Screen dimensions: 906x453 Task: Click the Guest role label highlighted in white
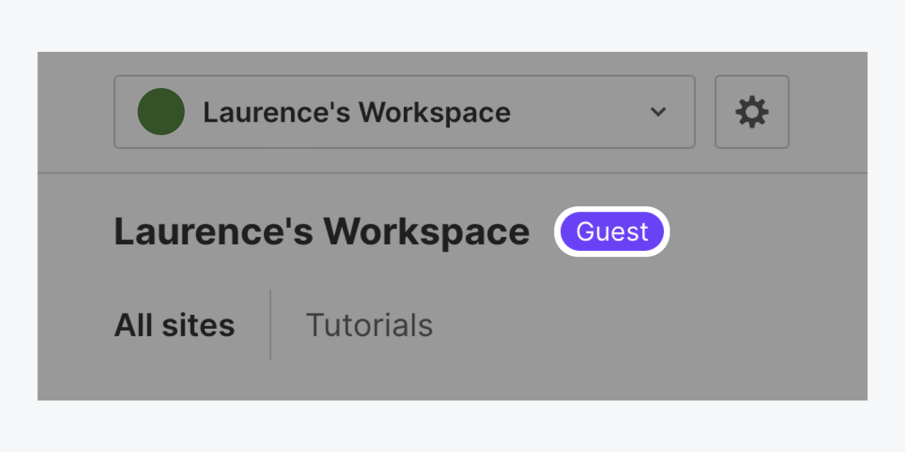pos(612,232)
